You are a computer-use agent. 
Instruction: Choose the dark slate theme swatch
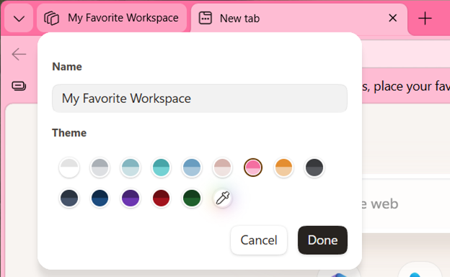pos(69,198)
